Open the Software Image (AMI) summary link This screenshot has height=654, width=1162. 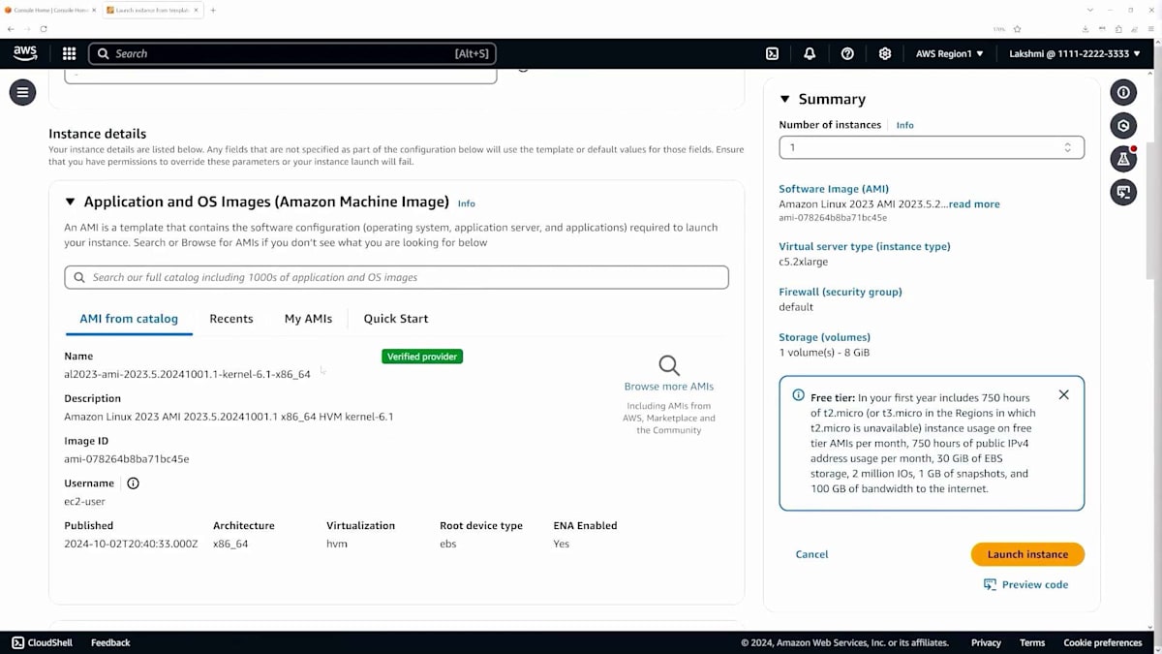[x=834, y=189]
